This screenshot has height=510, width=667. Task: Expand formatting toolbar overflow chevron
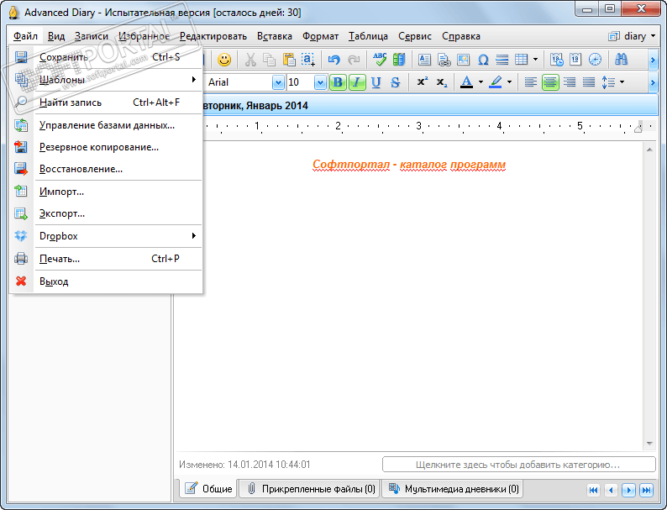point(653,82)
